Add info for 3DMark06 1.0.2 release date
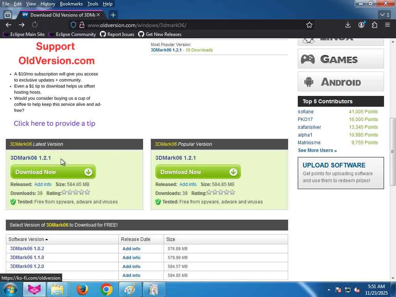The image size is (396, 297). pyautogui.click(x=131, y=249)
